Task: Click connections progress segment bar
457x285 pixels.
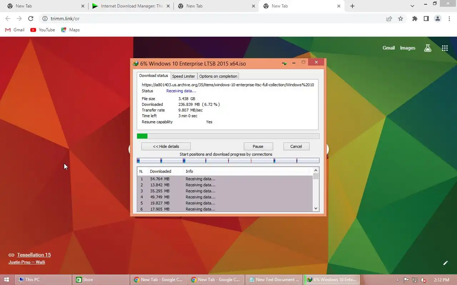Action: pos(228,161)
